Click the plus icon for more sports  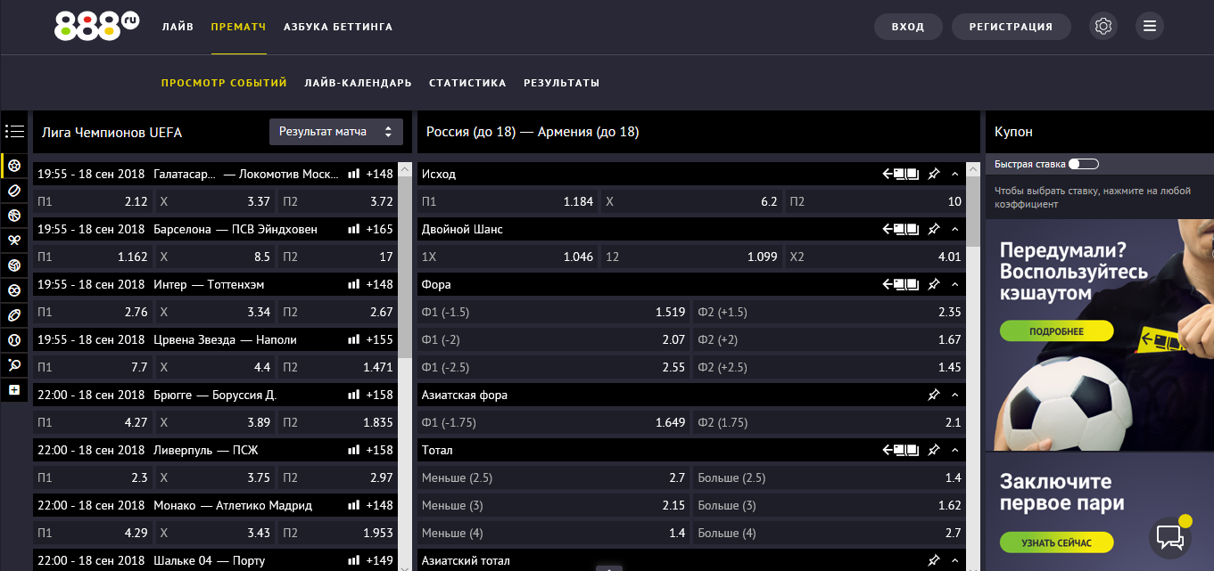point(14,390)
